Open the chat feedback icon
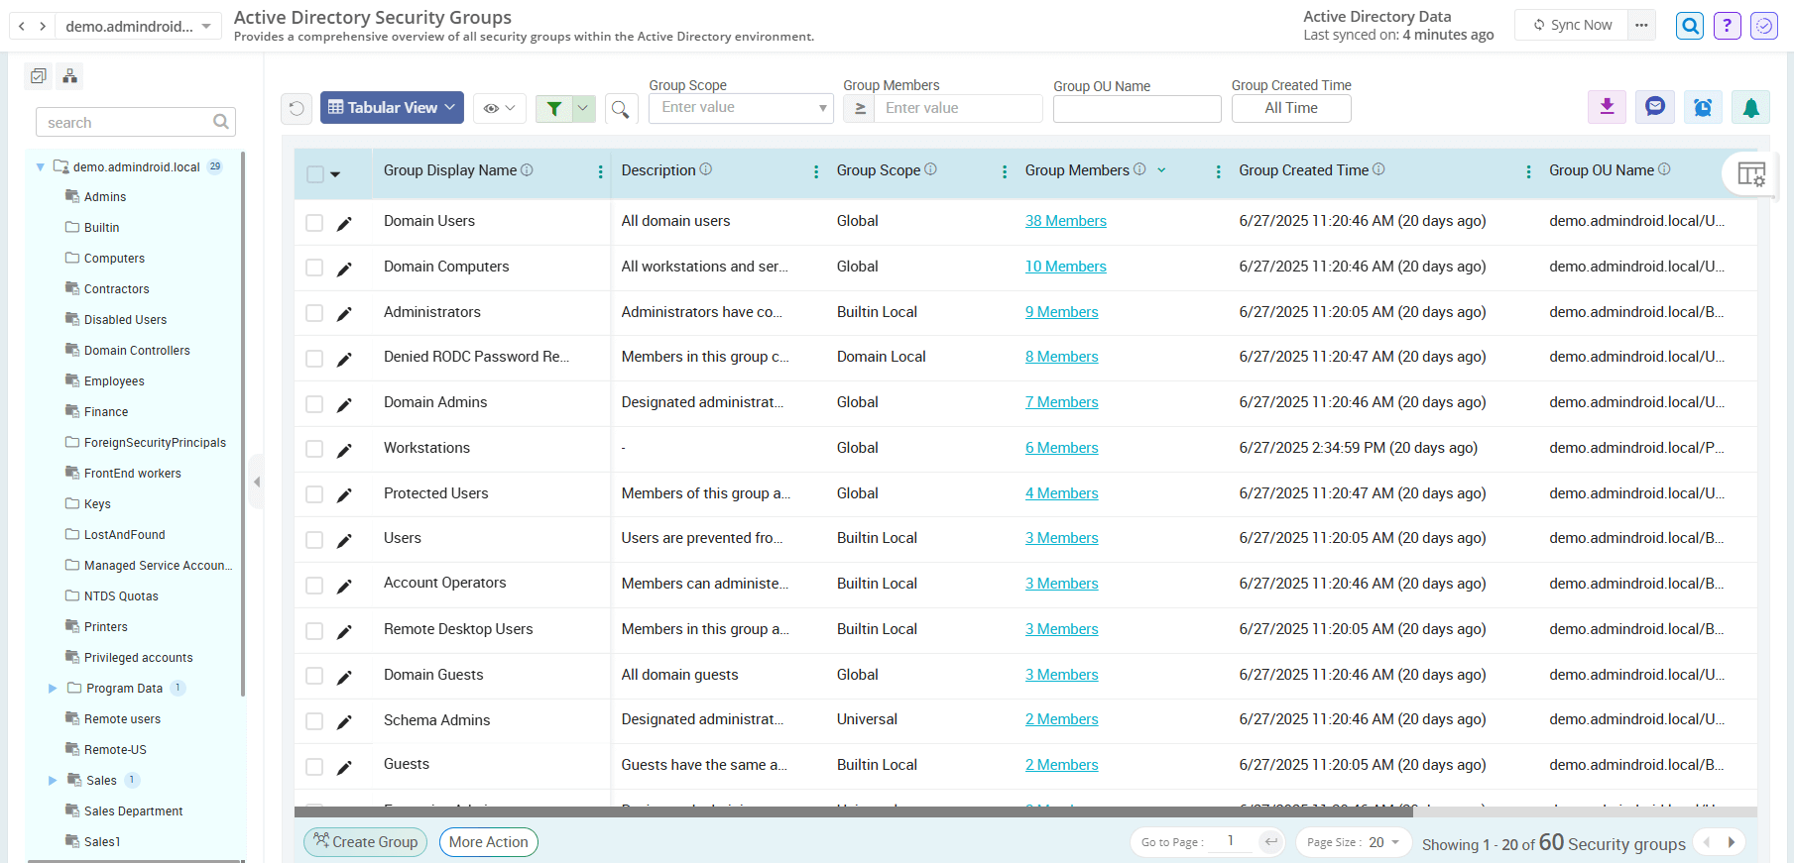This screenshot has height=863, width=1794. pyautogui.click(x=1654, y=107)
